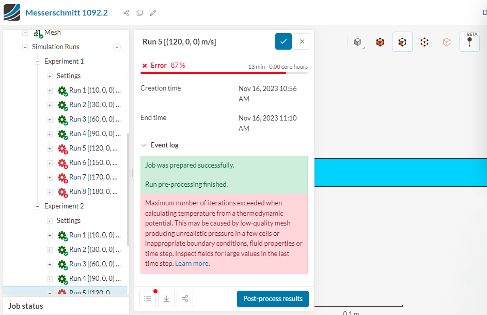Copy the project using the duplicate icon

(x=140, y=13)
